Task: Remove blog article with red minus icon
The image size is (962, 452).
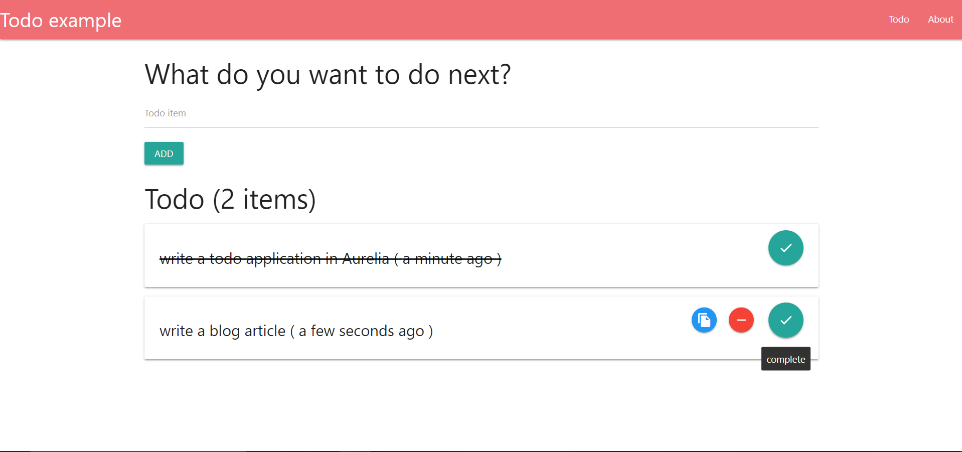Action: coord(741,320)
